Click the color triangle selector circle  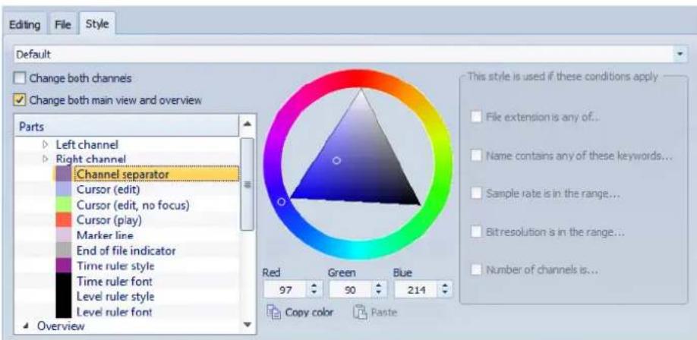coord(336,160)
